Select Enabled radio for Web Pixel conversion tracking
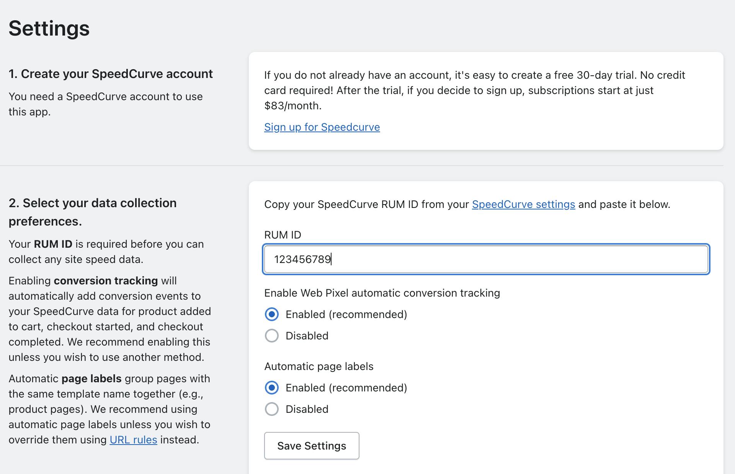The image size is (735, 474). (272, 315)
